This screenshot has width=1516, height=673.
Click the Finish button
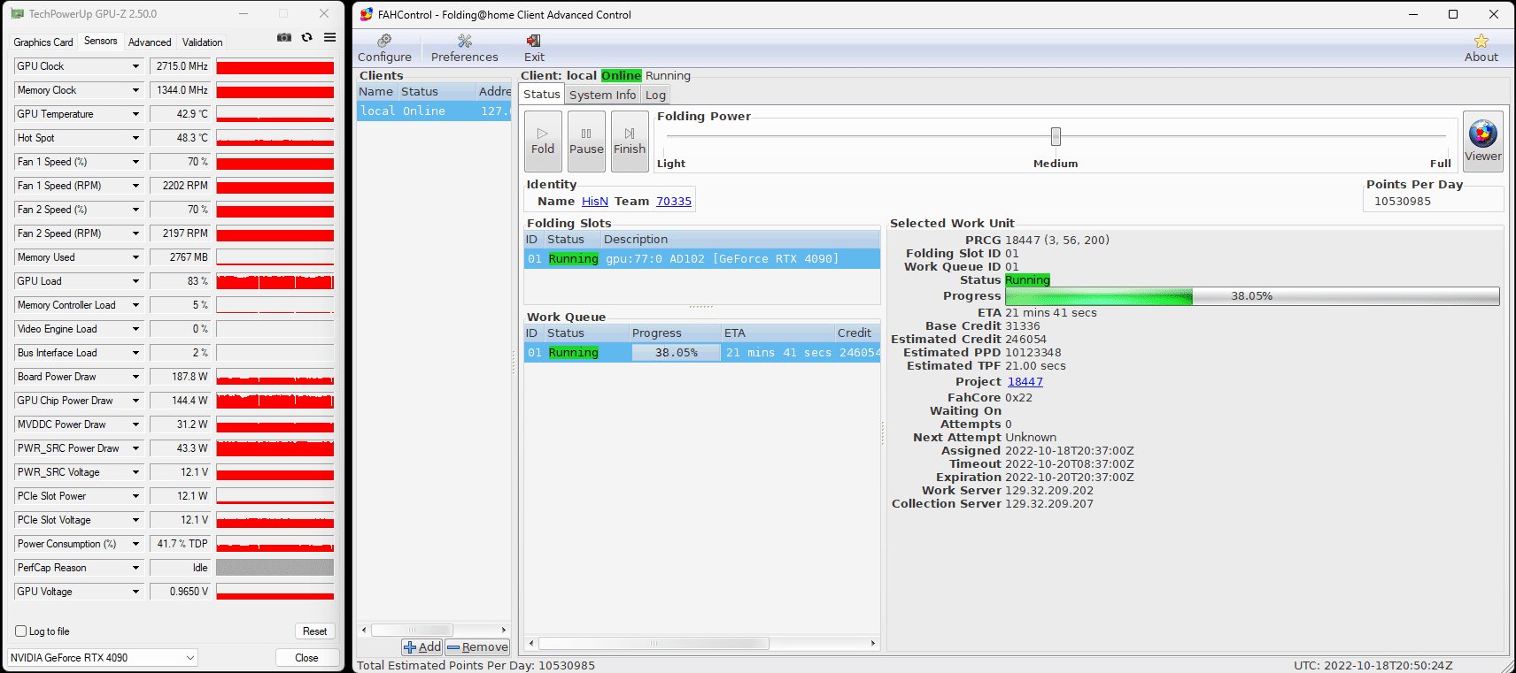(630, 141)
